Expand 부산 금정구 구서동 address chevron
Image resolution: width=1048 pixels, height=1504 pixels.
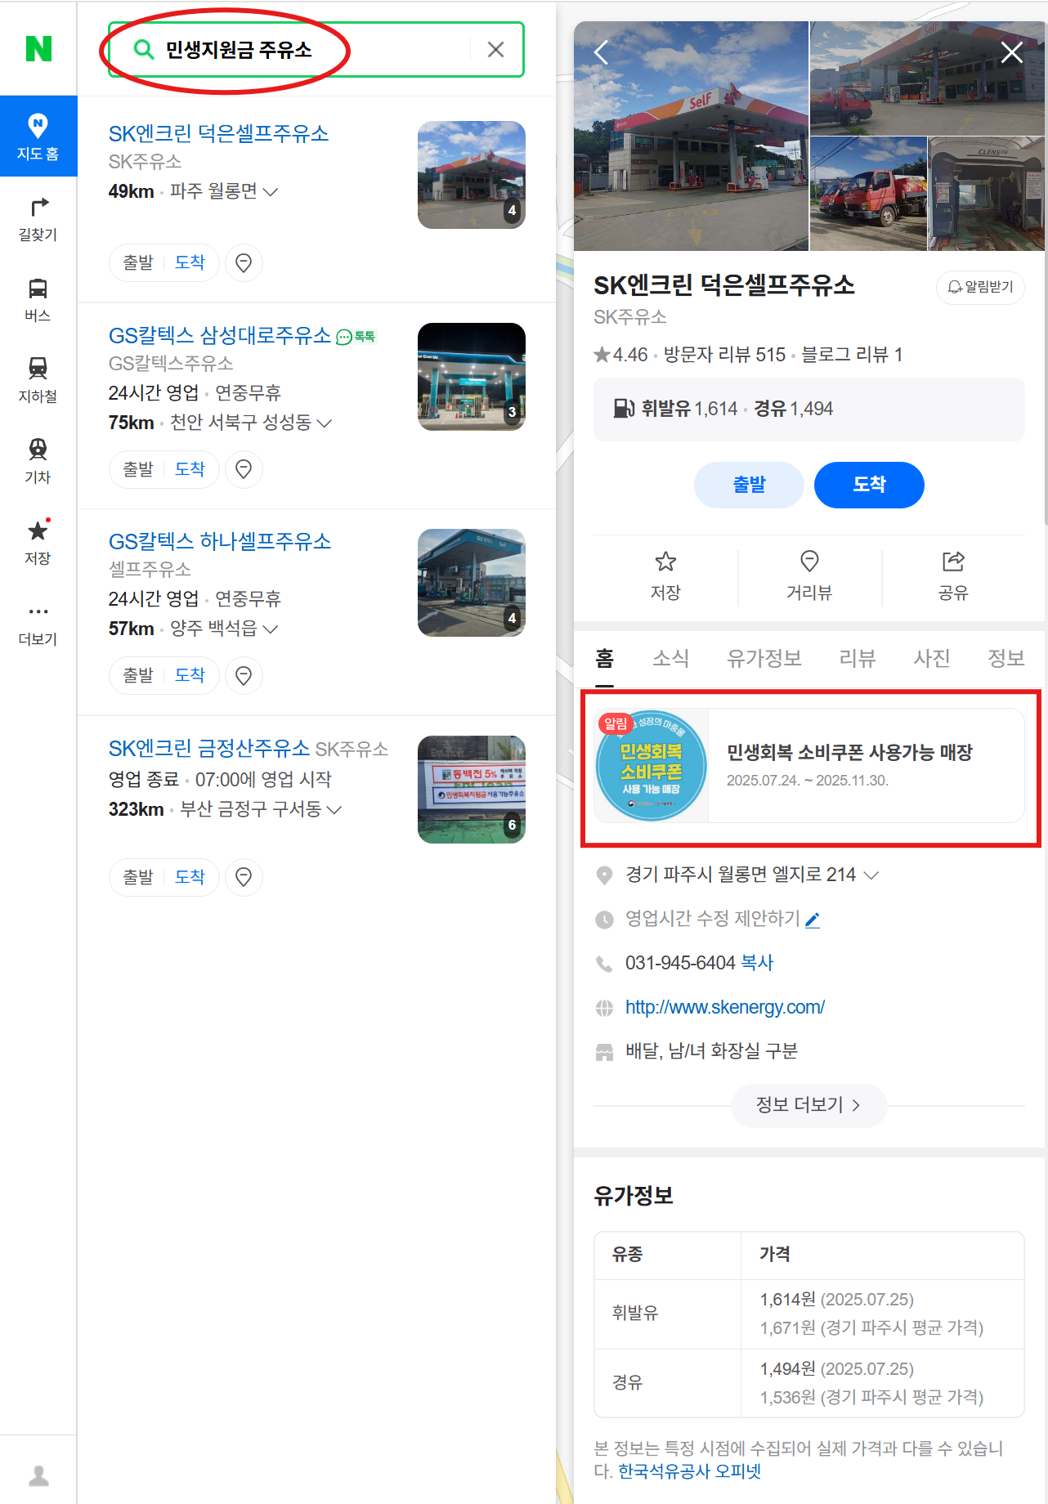[334, 809]
